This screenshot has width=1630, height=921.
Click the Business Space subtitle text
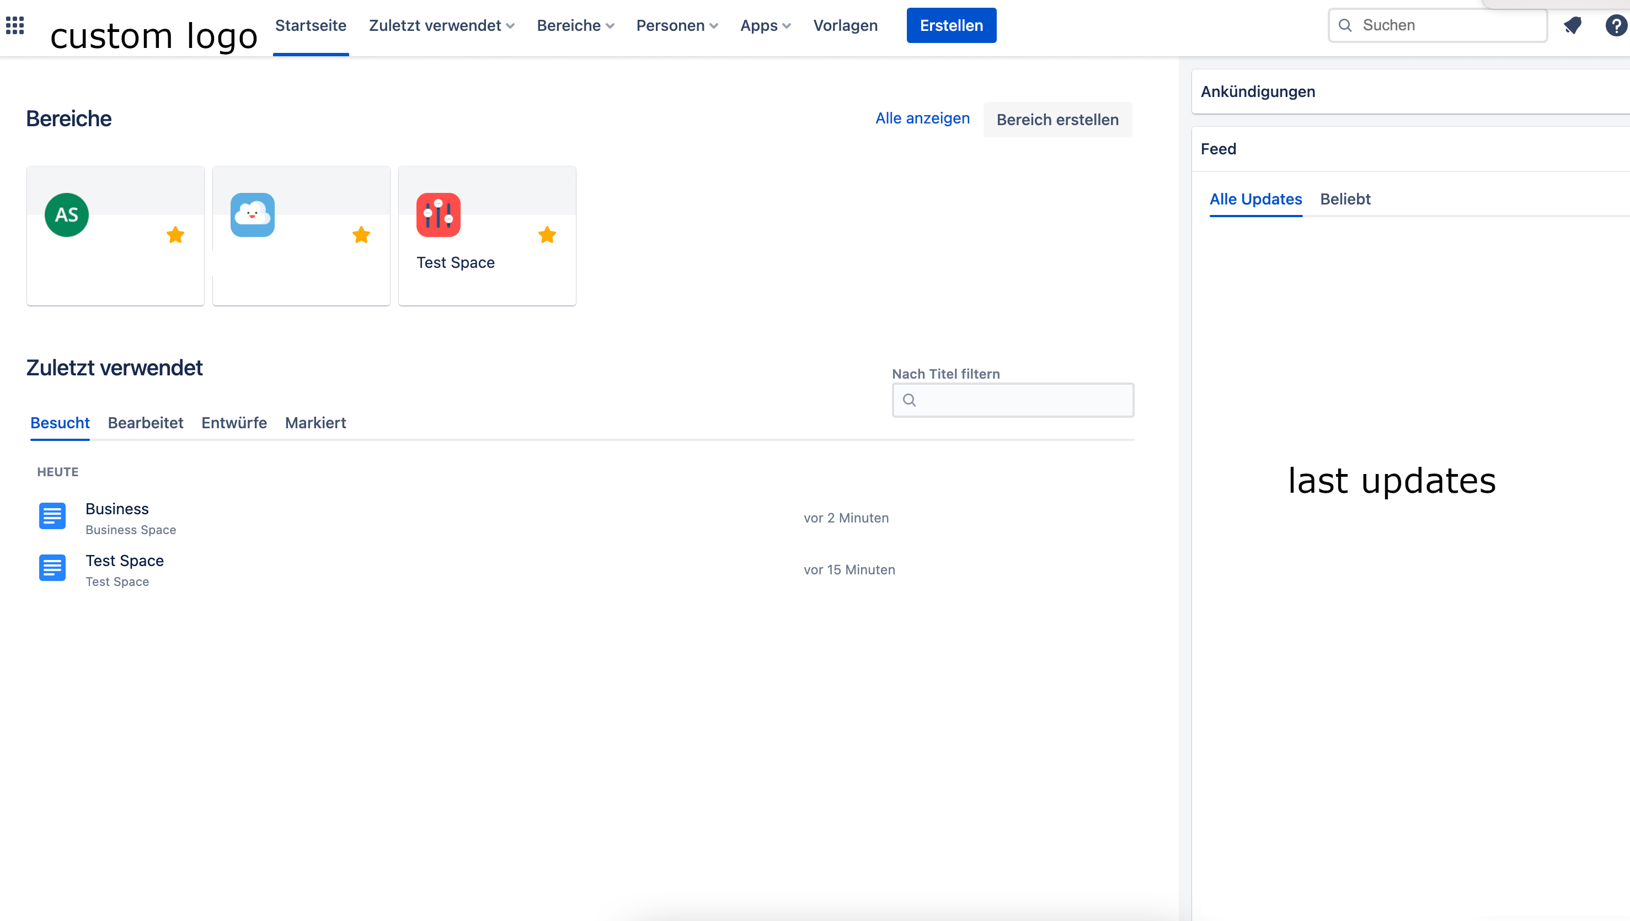131,530
